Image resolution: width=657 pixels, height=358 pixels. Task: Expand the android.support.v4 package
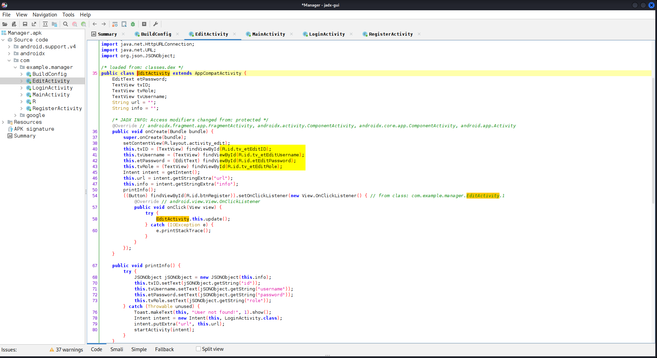click(x=9, y=47)
